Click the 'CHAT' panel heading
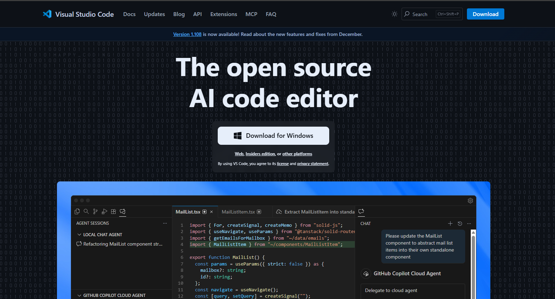 coord(366,224)
